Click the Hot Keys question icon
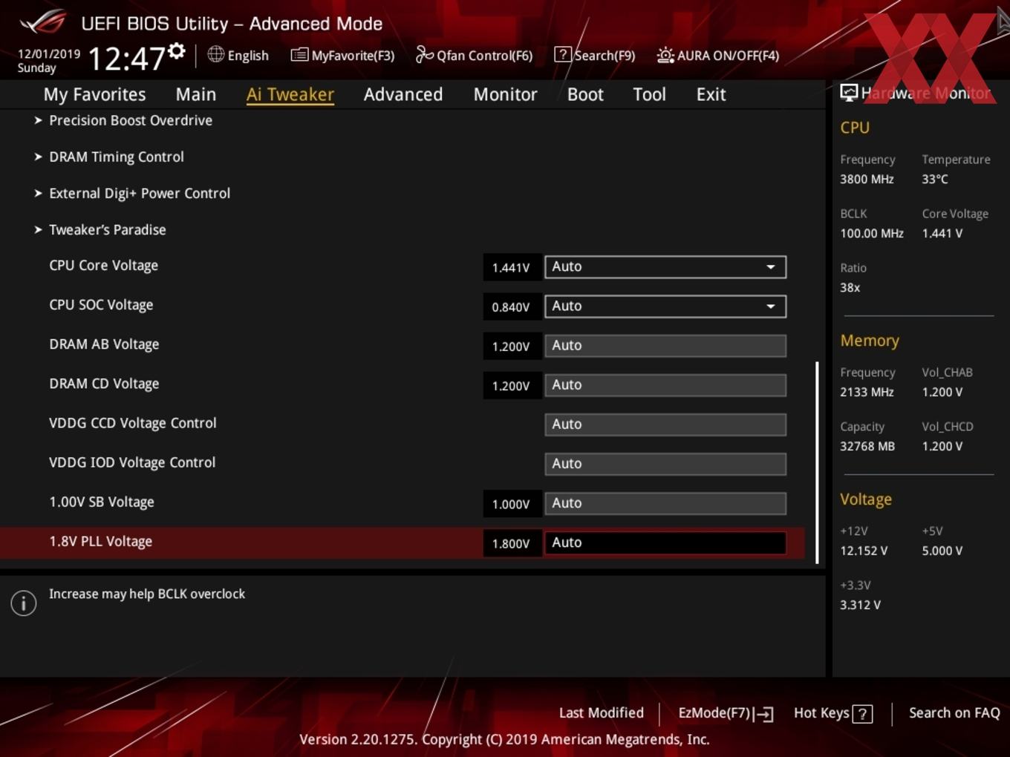1010x757 pixels. pos(862,714)
